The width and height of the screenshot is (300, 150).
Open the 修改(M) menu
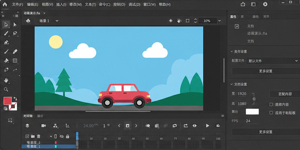75,4
